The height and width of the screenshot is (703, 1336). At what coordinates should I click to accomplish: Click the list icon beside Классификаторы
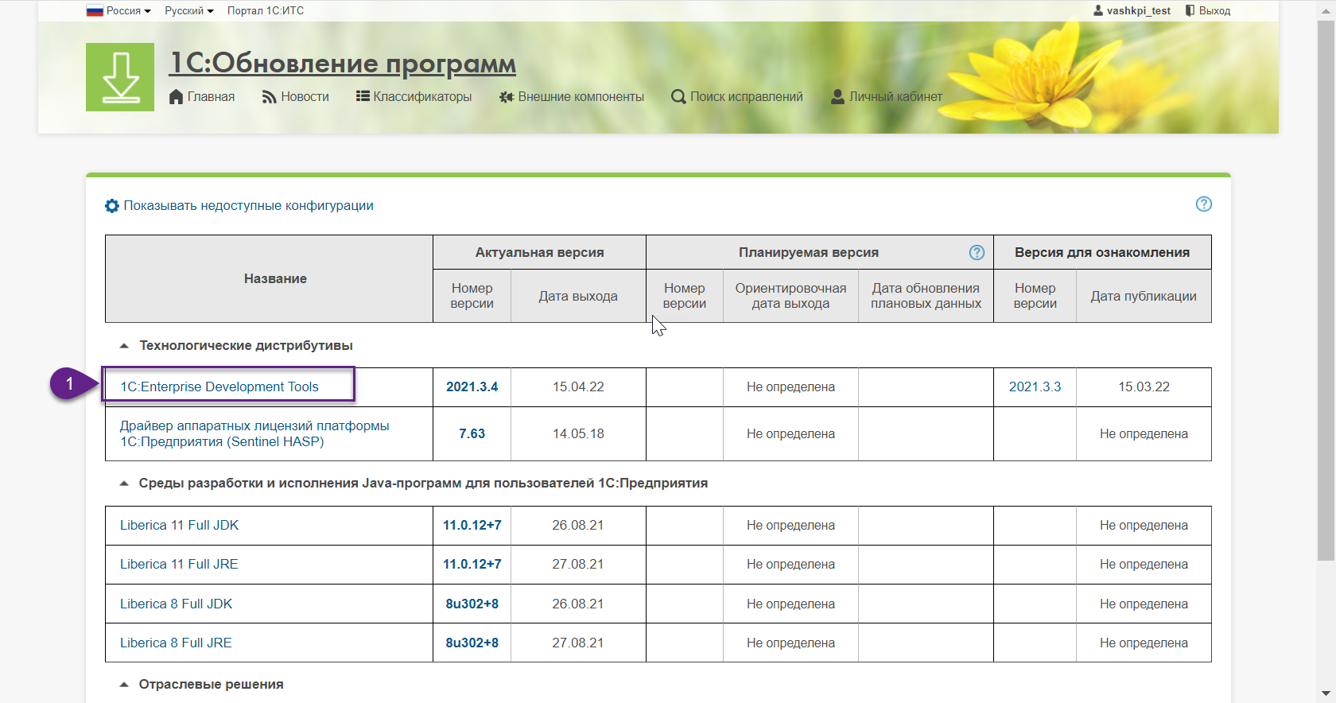point(363,96)
